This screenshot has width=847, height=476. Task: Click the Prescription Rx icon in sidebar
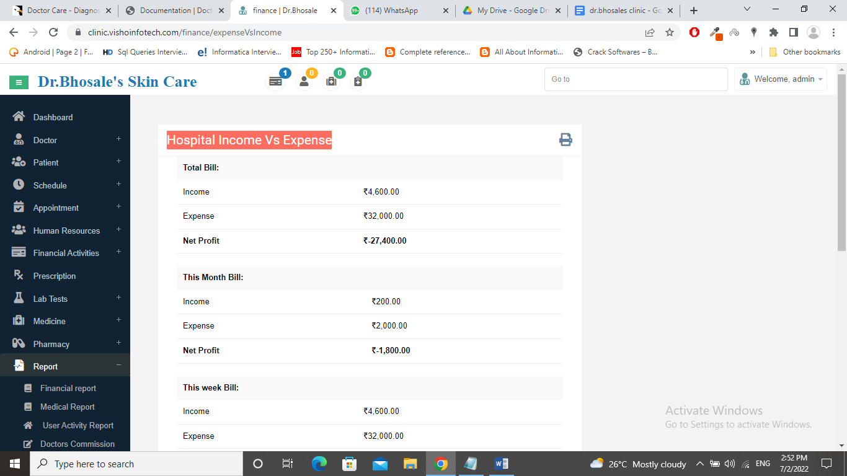tap(19, 276)
